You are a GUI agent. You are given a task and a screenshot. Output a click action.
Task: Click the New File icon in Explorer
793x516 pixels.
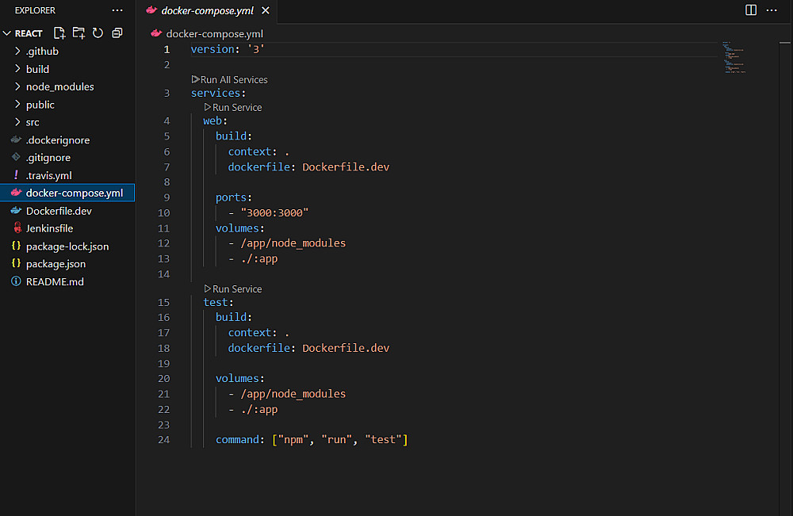pos(59,33)
